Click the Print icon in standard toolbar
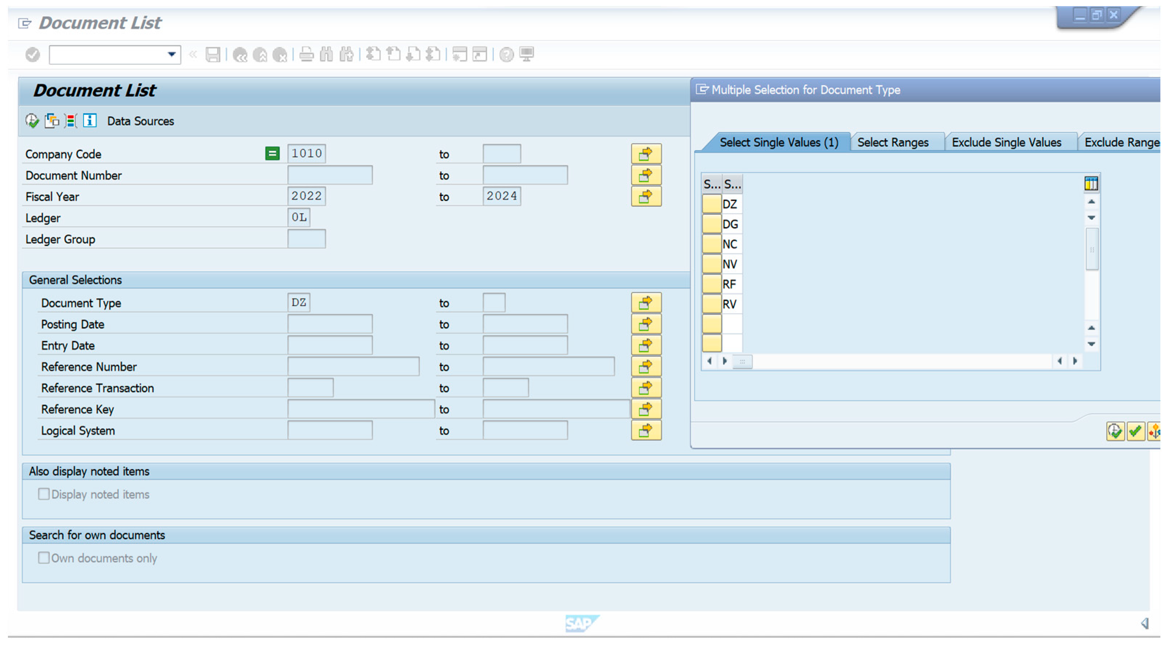The image size is (1168, 647). (307, 54)
